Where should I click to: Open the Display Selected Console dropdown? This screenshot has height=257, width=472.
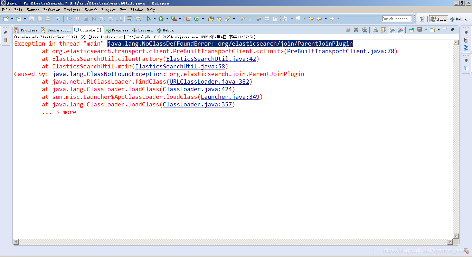pyautogui.click(x=426, y=30)
